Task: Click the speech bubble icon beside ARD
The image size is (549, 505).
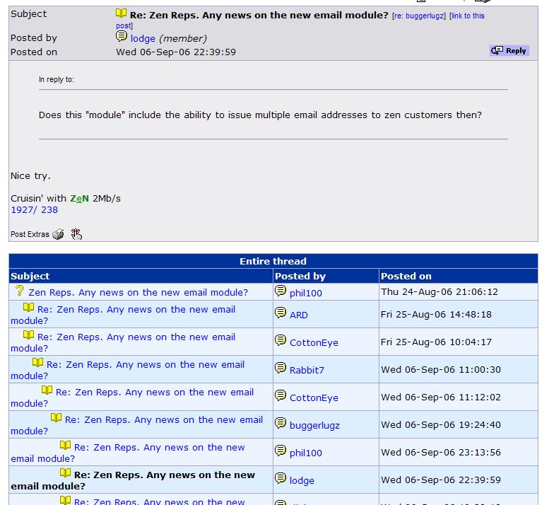Action: 280,312
